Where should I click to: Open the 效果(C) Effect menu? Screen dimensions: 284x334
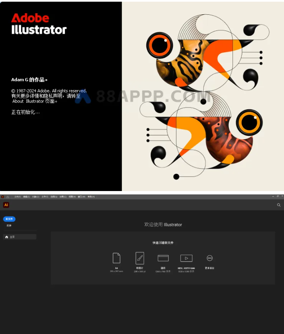(63, 197)
